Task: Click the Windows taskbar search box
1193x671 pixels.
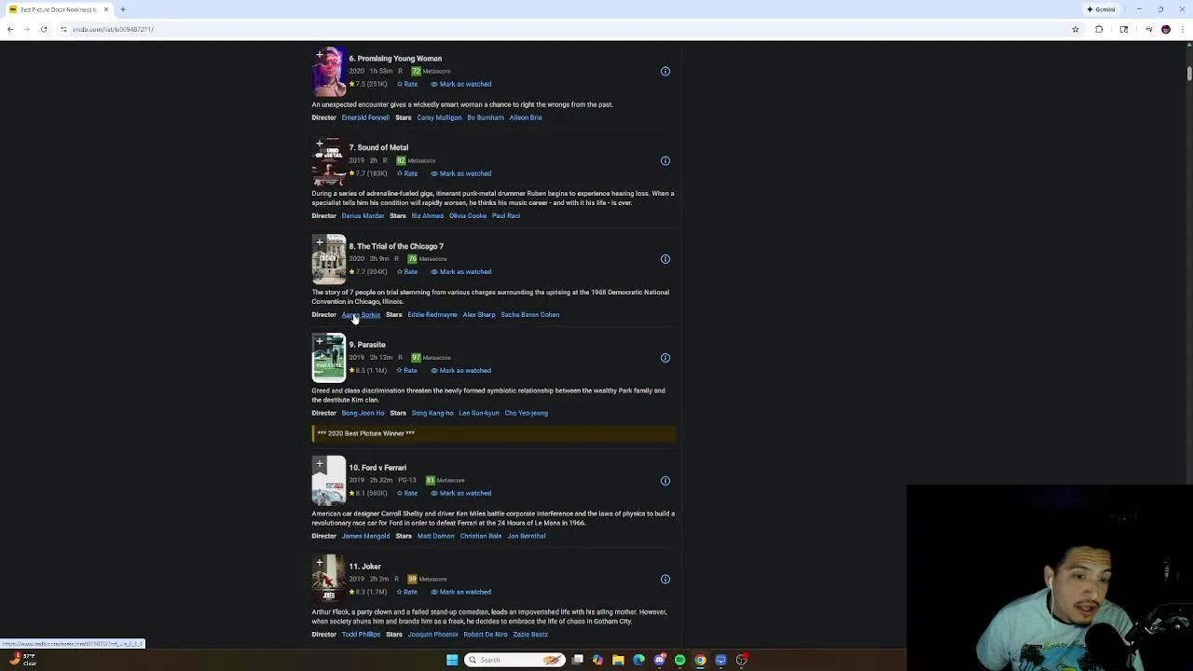Action: 514,660
